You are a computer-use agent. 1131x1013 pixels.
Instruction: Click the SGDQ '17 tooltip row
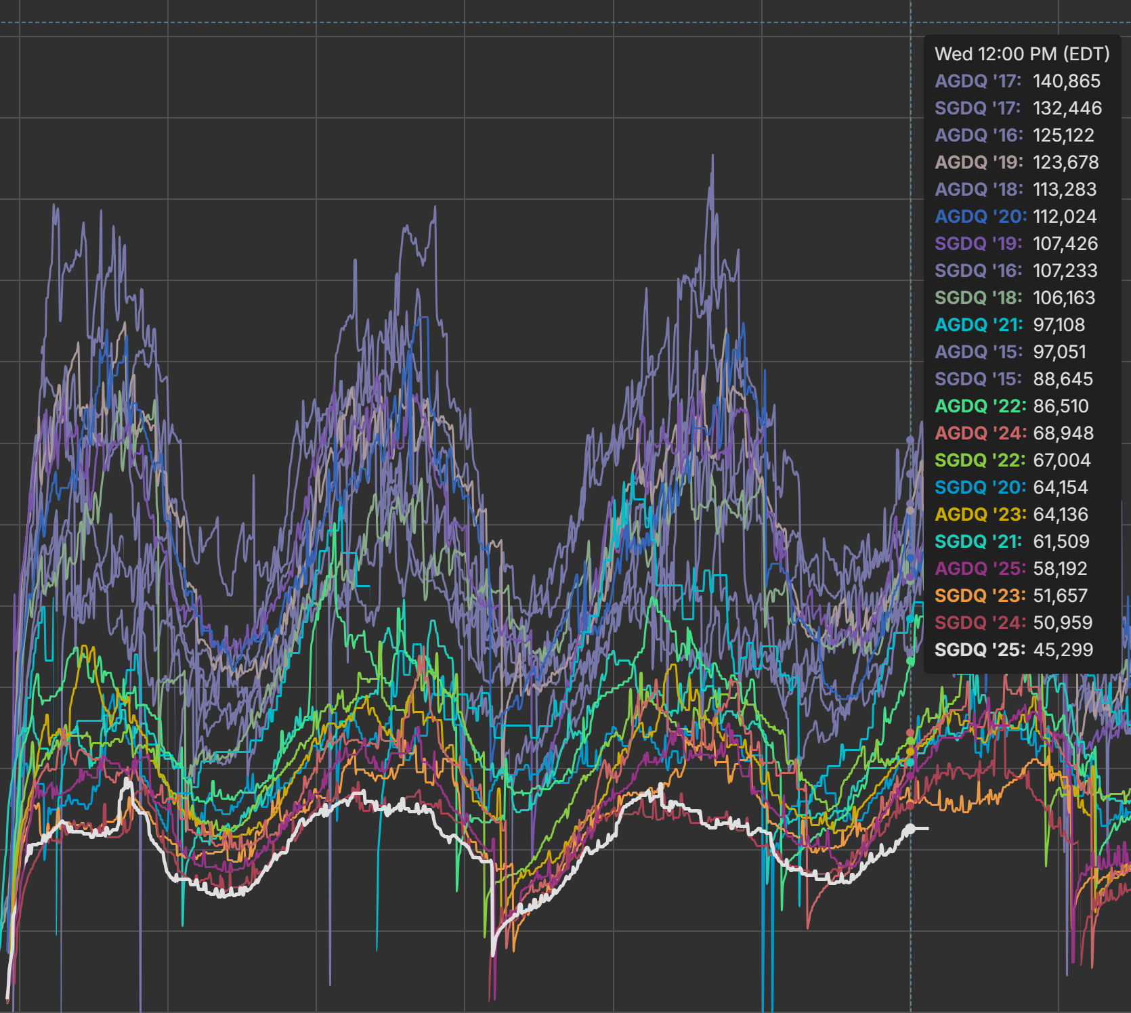(1019, 108)
